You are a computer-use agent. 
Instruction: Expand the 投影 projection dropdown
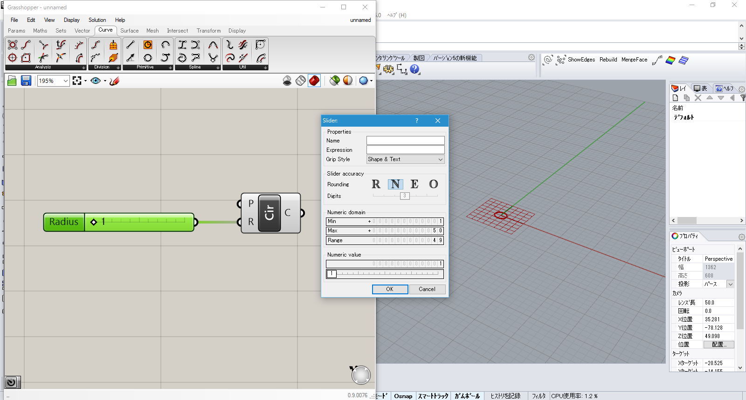click(x=731, y=284)
